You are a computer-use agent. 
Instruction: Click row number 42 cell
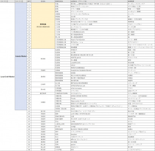tap(29, 109)
